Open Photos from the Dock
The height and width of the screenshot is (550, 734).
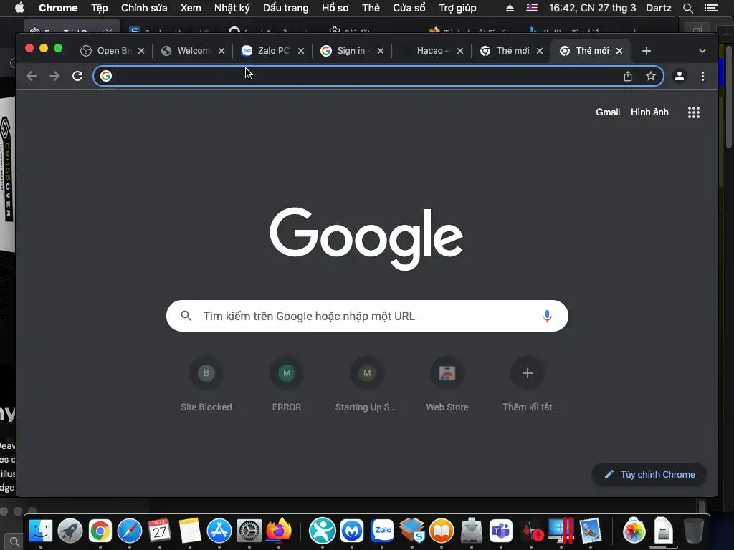[x=634, y=531]
